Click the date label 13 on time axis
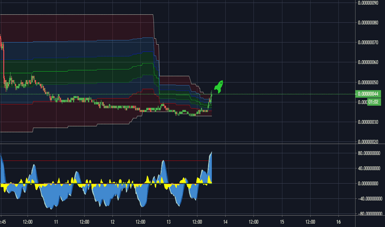 click(169, 222)
